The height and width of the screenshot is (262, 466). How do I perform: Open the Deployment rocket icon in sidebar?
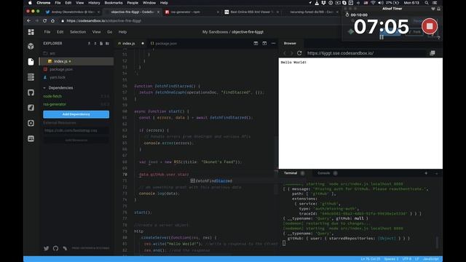[31, 108]
